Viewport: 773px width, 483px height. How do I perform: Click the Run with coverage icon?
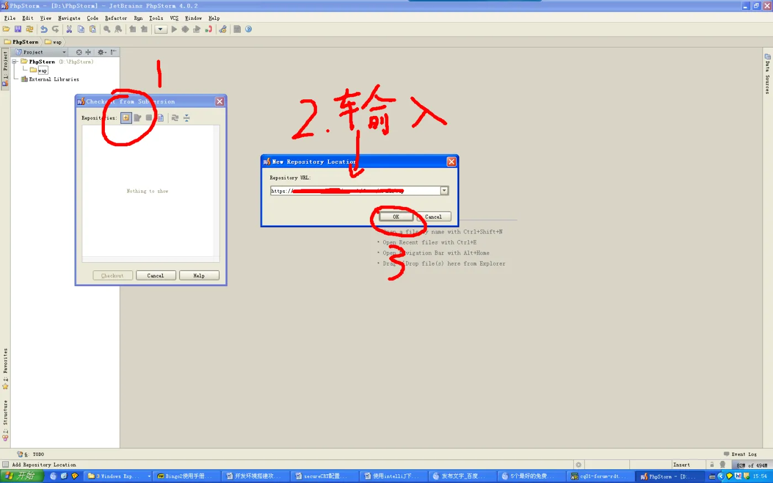[x=197, y=29]
